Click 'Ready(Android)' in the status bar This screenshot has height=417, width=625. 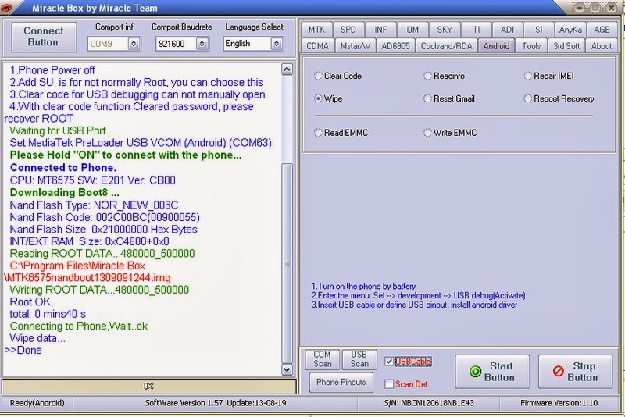[x=37, y=403]
